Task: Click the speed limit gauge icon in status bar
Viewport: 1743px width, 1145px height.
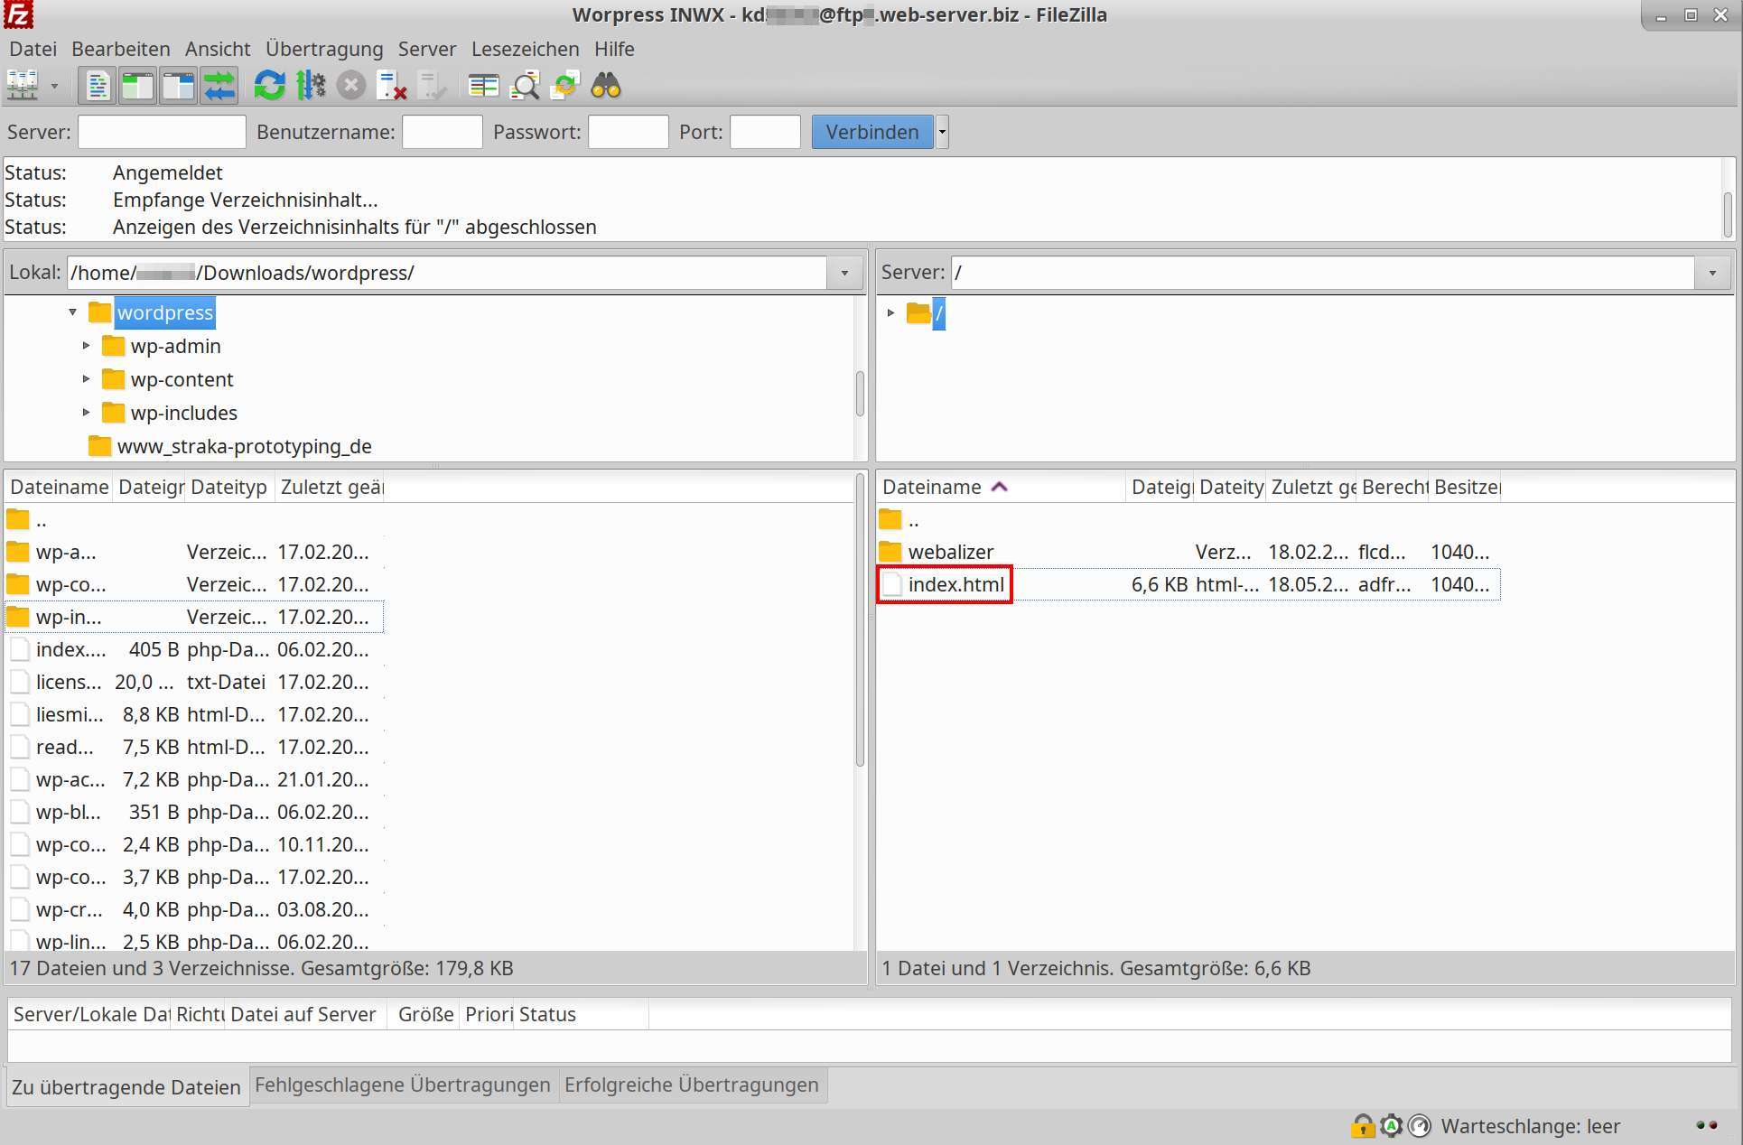Action: (x=1421, y=1126)
